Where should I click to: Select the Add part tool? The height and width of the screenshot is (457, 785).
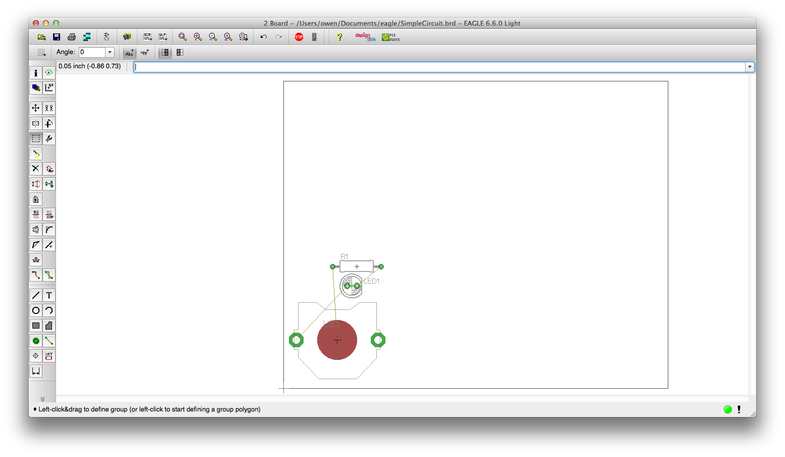pyautogui.click(x=49, y=169)
